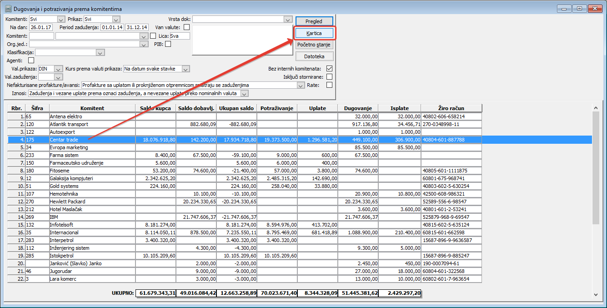
Task: Click the Istokpetrol komitent cell
Action: (92, 256)
